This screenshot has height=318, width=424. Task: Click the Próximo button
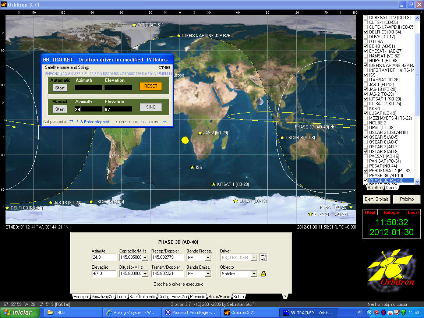pos(407,199)
